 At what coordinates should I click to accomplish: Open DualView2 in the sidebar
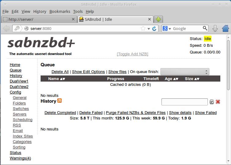(19, 87)
